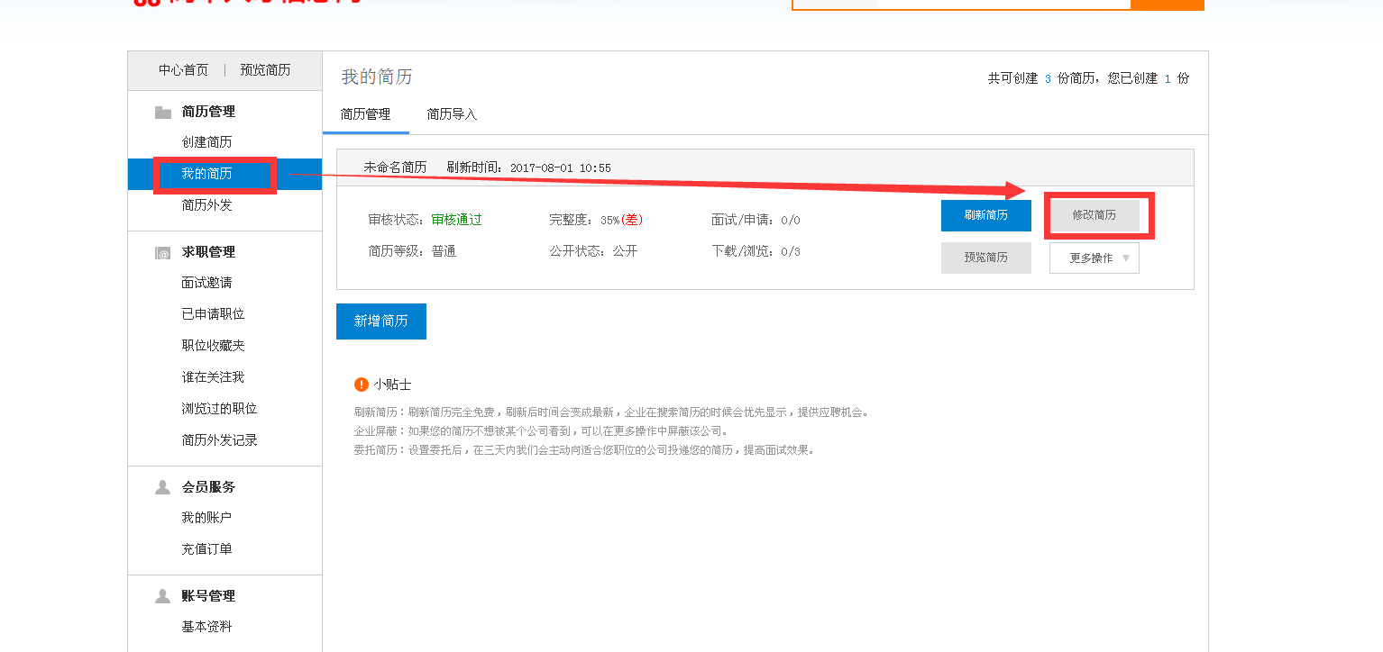Click the 账号管理 person icon
Image resolution: width=1383 pixels, height=652 pixels.
point(162,596)
